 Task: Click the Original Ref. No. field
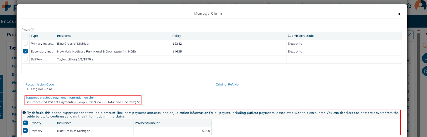(x=235, y=89)
